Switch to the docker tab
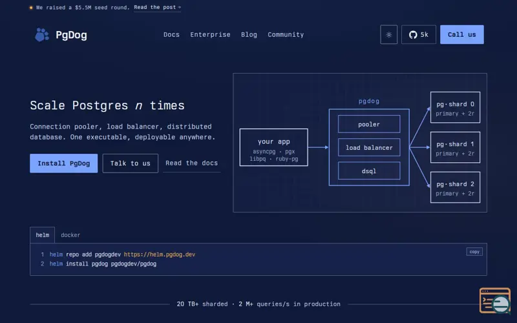This screenshot has height=323, width=517. [70, 235]
